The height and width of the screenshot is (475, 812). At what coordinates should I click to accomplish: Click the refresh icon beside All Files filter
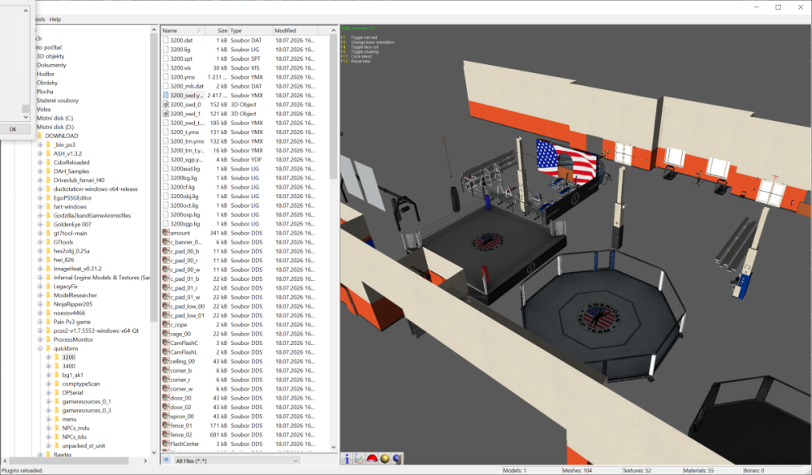click(x=166, y=460)
